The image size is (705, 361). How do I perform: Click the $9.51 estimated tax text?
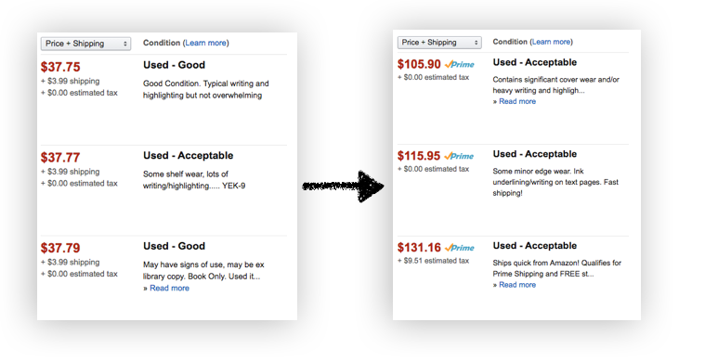(433, 261)
